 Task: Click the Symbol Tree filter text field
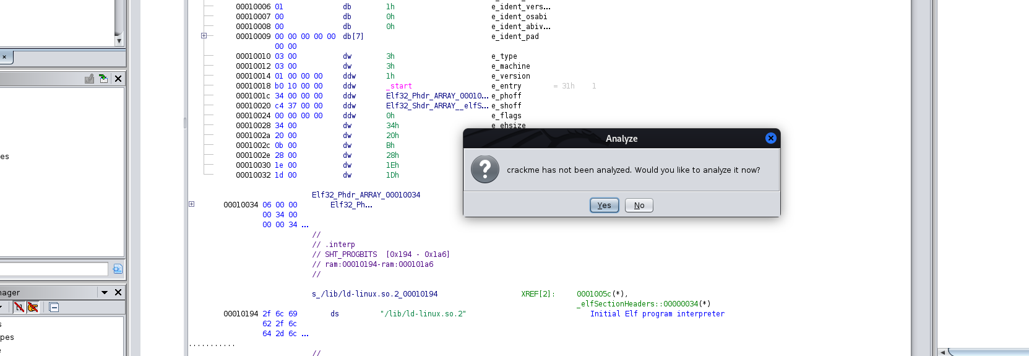(54, 269)
